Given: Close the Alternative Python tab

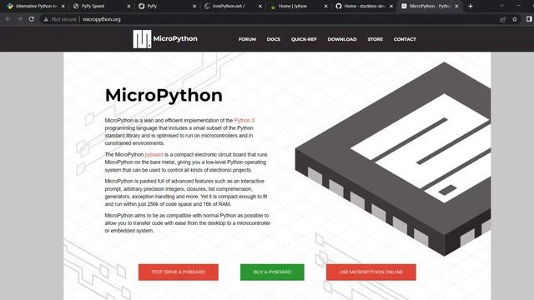Looking at the screenshot, I should [63, 6].
